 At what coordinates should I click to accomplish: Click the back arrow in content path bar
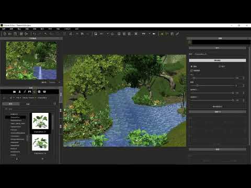[x=4, y=98]
